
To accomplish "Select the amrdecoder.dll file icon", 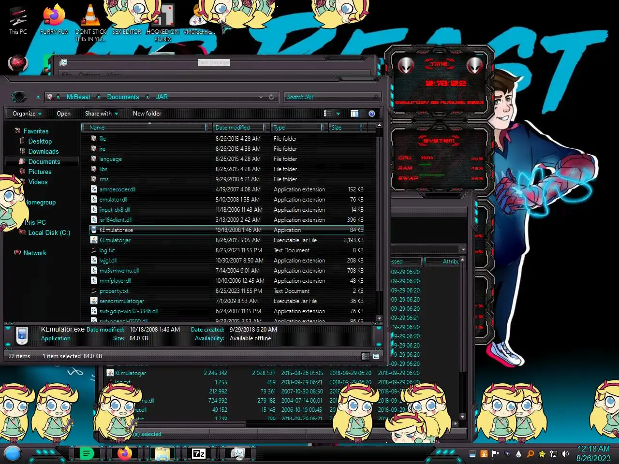I will tap(94, 189).
